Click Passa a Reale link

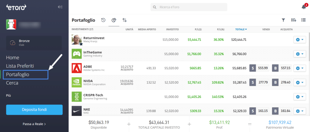34,124
